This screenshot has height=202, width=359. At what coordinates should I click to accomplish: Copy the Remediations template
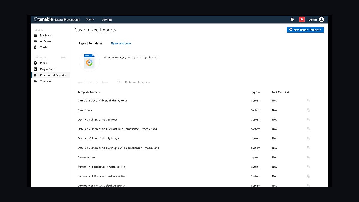pos(308,157)
